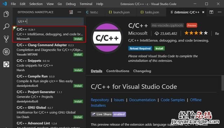This screenshot has width=224, height=128.
Task: Open the editor more actions ellipsis
Action: (219, 12)
